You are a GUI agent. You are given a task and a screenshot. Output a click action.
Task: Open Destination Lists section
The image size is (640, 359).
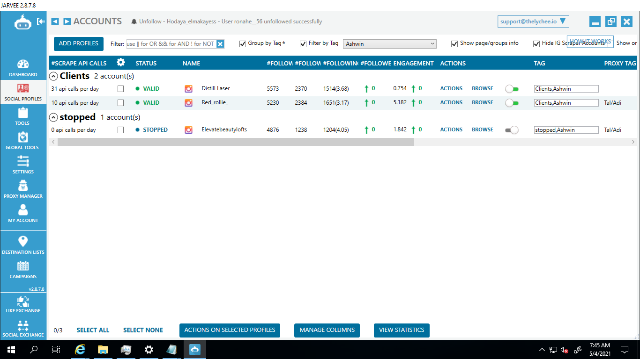(23, 245)
